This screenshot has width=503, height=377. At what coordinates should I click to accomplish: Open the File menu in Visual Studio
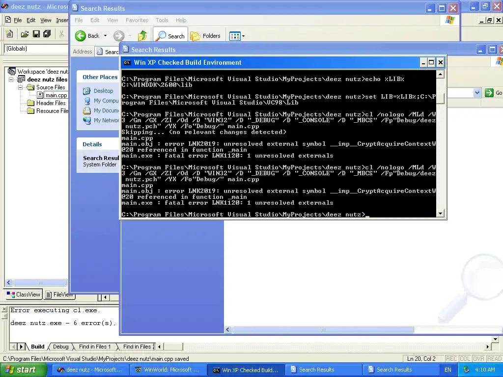[x=18, y=20]
